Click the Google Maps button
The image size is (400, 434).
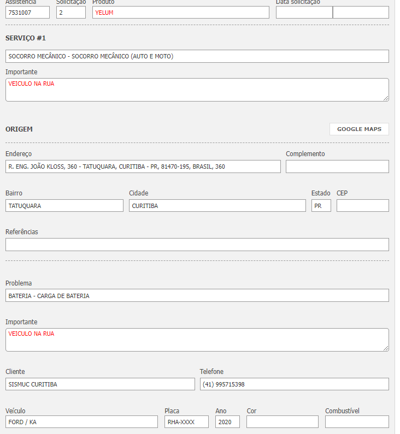359,129
